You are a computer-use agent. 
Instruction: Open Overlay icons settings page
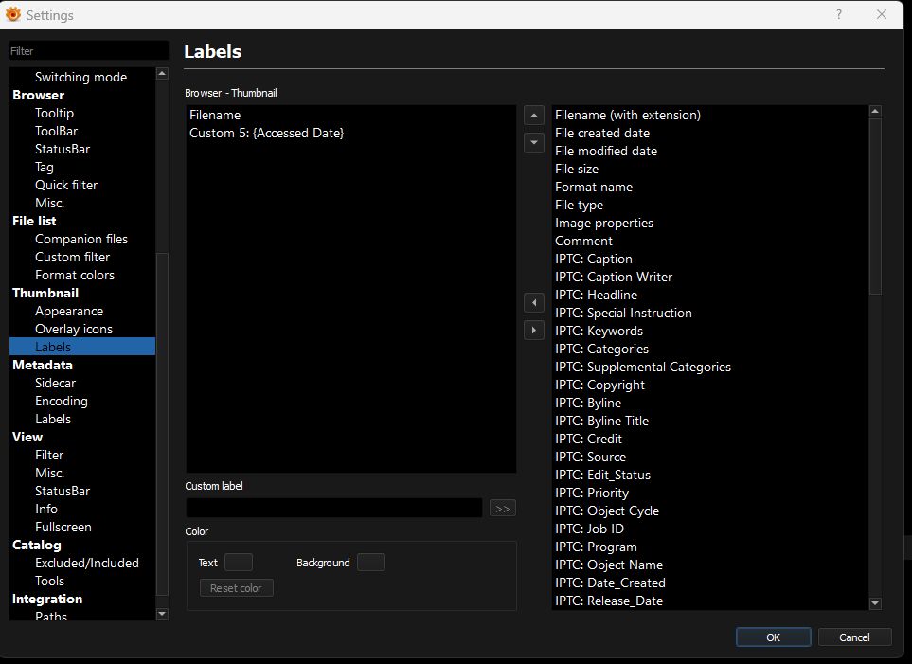click(74, 329)
